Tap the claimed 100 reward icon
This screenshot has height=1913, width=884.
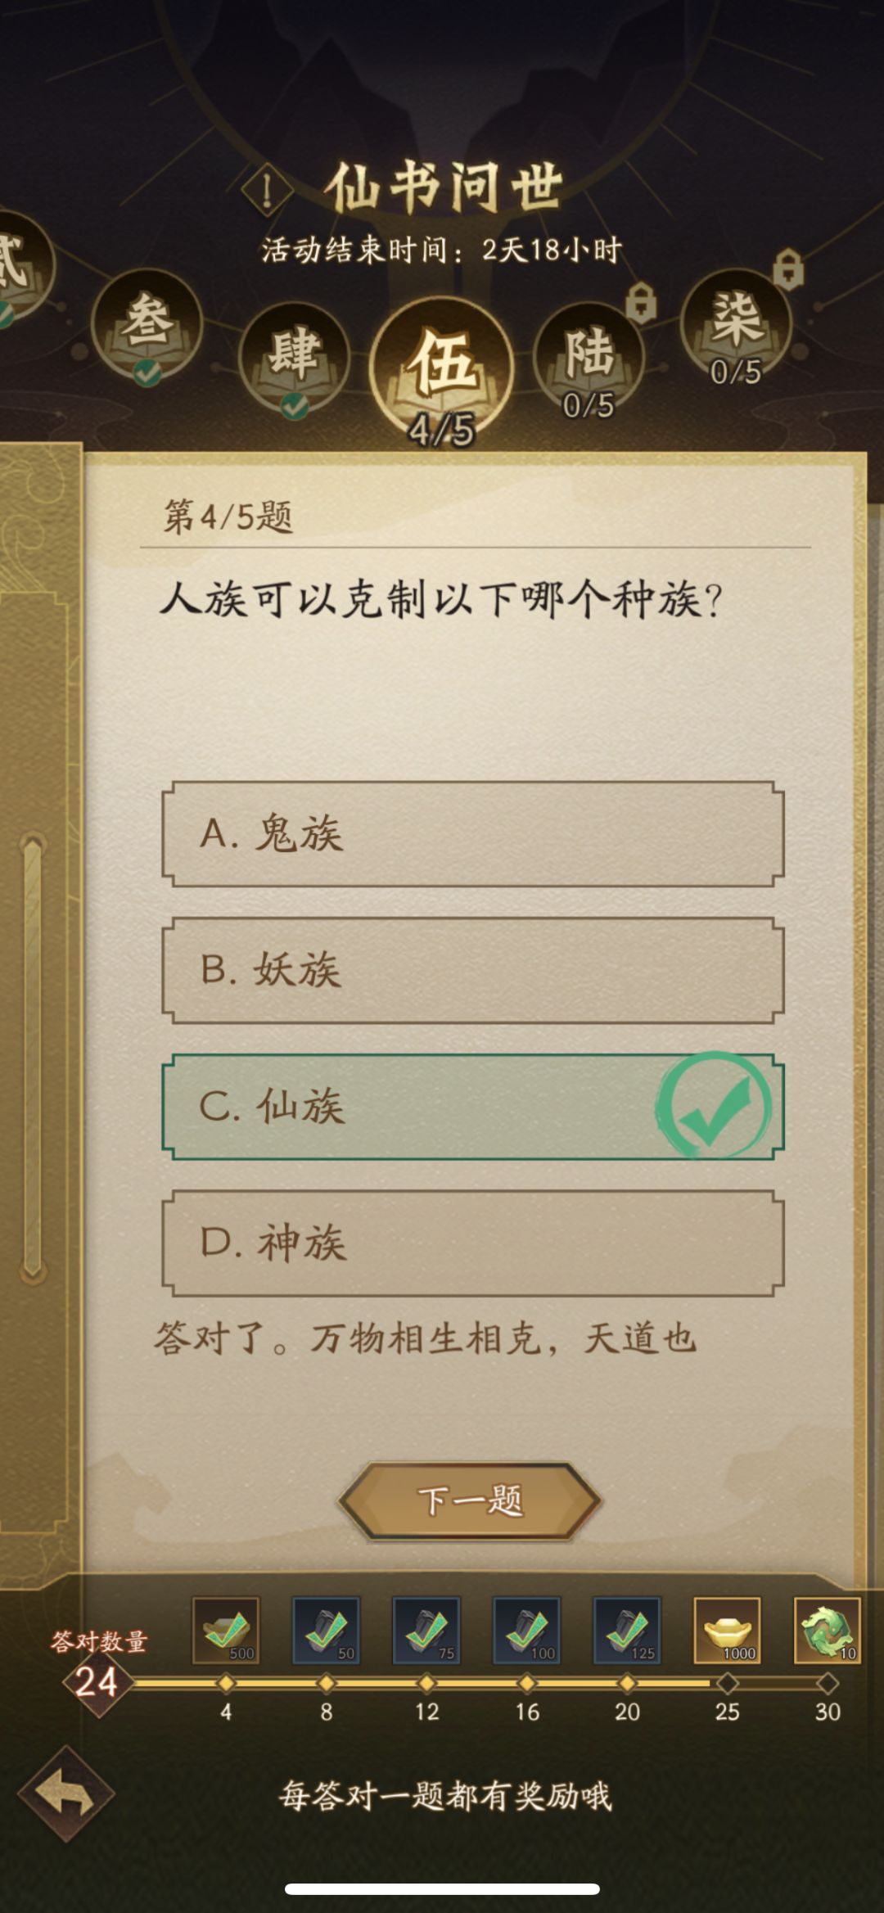click(x=526, y=1631)
